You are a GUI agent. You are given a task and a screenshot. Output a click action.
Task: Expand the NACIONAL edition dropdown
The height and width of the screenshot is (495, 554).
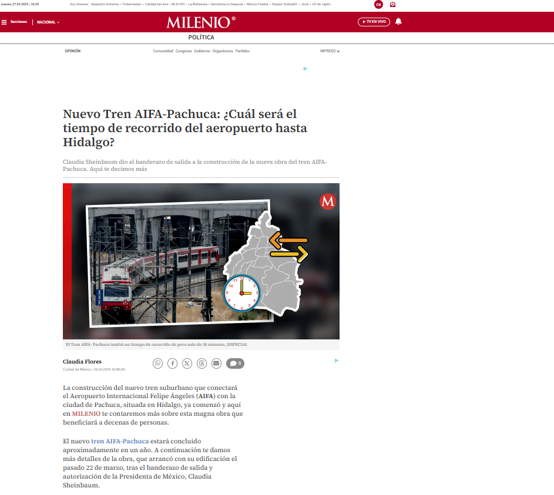(x=48, y=22)
